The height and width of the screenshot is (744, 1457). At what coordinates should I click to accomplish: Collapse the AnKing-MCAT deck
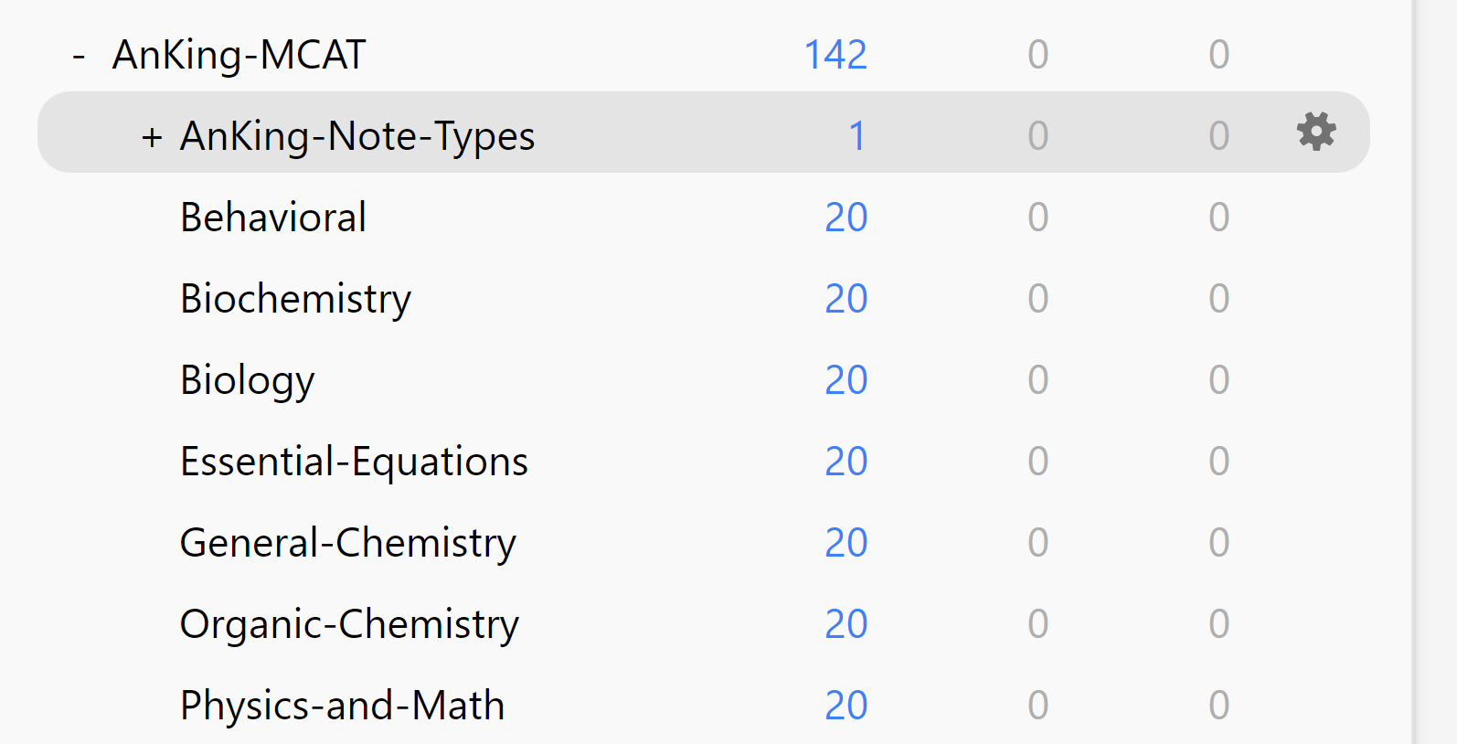(x=80, y=56)
